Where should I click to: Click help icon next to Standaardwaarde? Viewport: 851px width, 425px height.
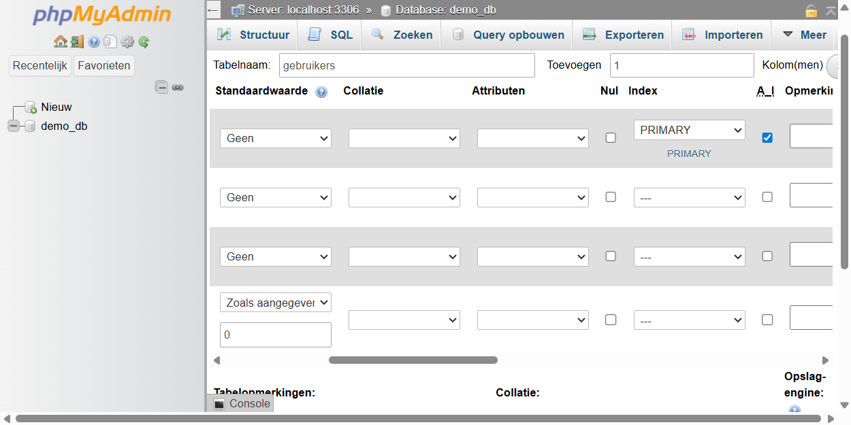(321, 92)
